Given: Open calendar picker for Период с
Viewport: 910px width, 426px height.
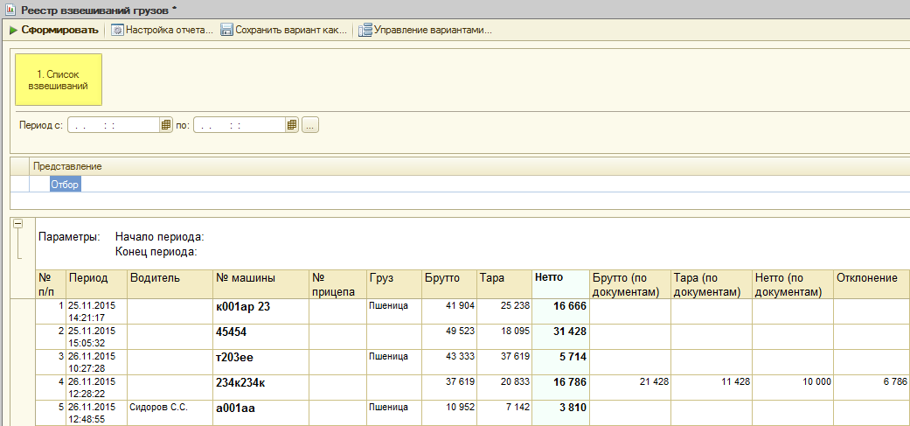Looking at the screenshot, I should pos(165,125).
